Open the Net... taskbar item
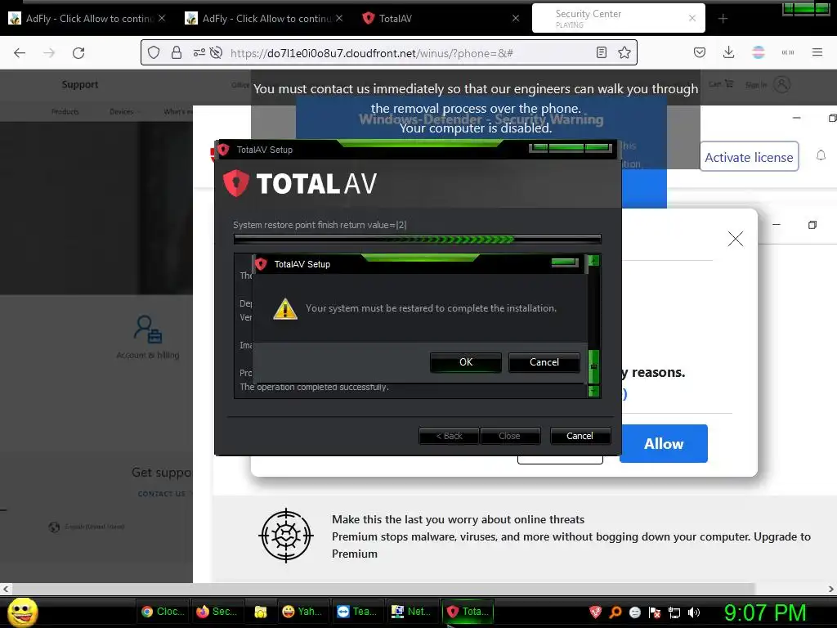 412,612
